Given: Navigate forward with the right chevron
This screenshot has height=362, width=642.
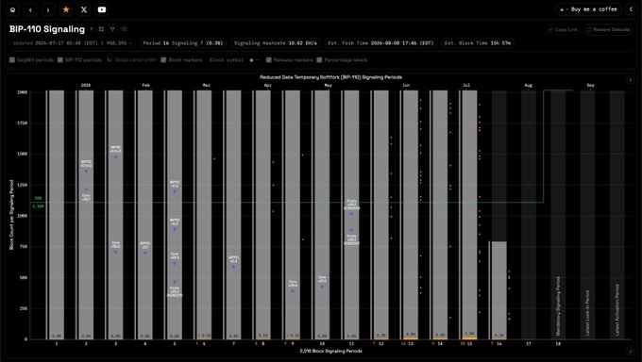Looking at the screenshot, I should (48, 9).
